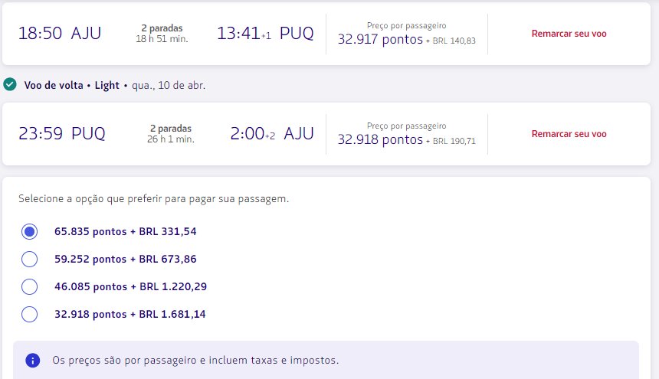Click the 18:50 AJU departure time
The image size is (659, 379).
60,33
